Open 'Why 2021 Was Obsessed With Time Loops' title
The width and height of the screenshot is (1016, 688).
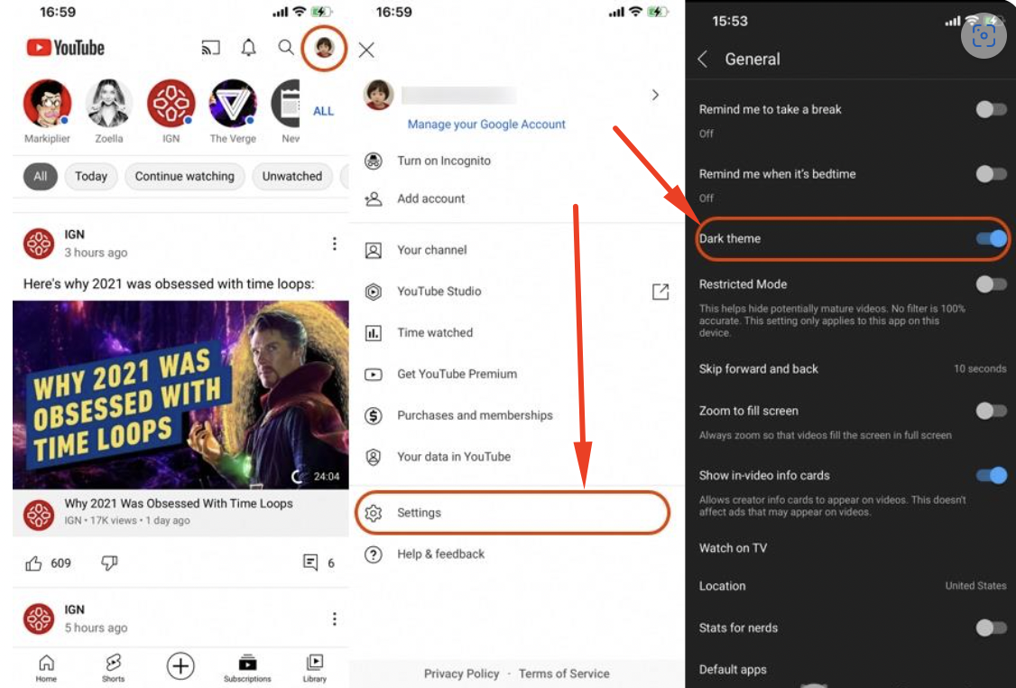(x=178, y=503)
